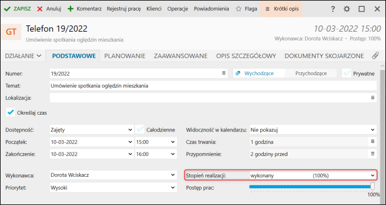This screenshot has width=386, height=205.
Task: Switch to the PLANOWANIE tab
Action: pyautogui.click(x=125, y=56)
